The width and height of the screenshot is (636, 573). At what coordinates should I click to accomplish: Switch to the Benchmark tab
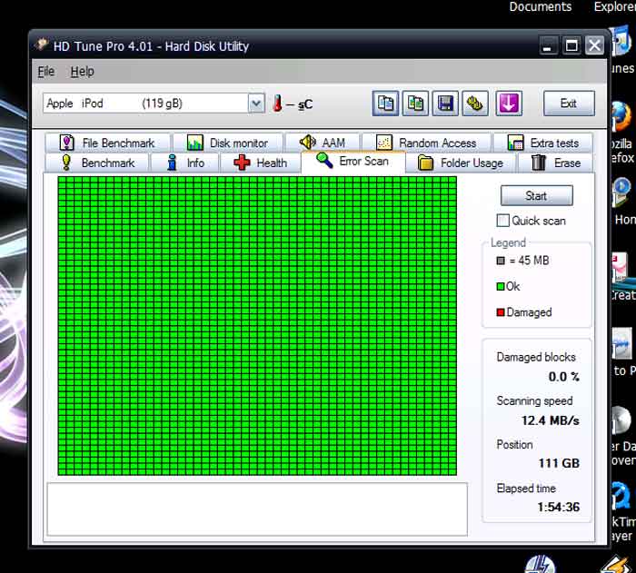point(97,163)
